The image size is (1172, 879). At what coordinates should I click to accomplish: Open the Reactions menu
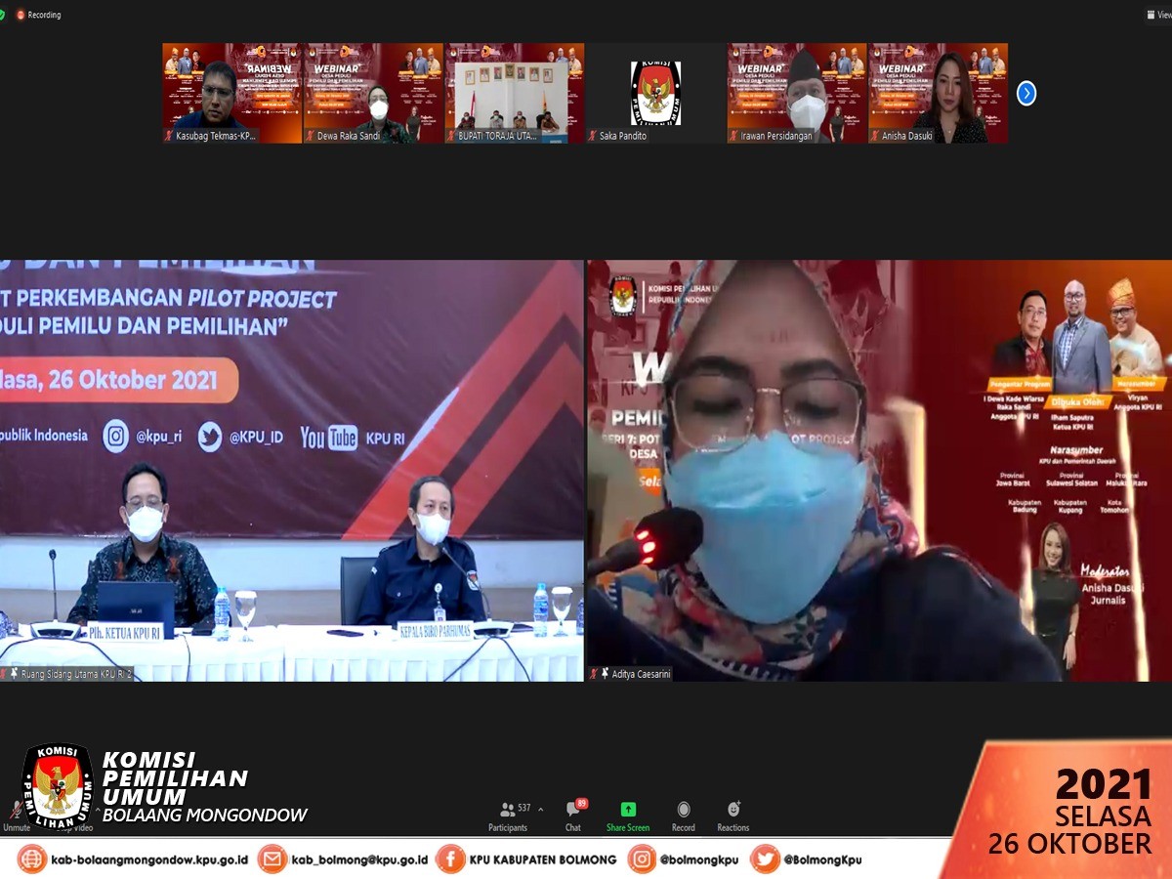tap(732, 816)
